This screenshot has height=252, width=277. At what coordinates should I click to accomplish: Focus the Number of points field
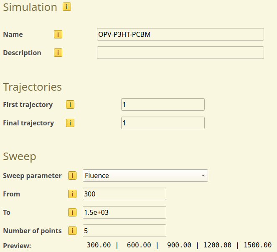pyautogui.click(x=125, y=231)
